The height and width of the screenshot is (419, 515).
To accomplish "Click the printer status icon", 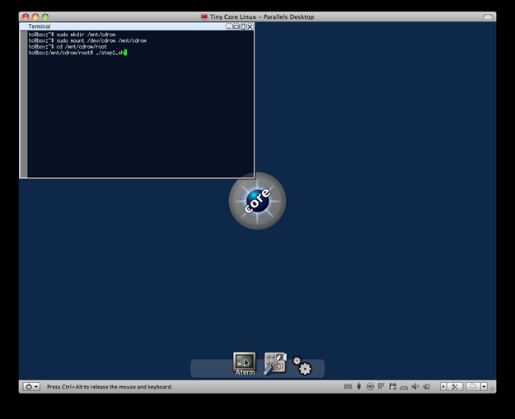I will tap(404, 387).
